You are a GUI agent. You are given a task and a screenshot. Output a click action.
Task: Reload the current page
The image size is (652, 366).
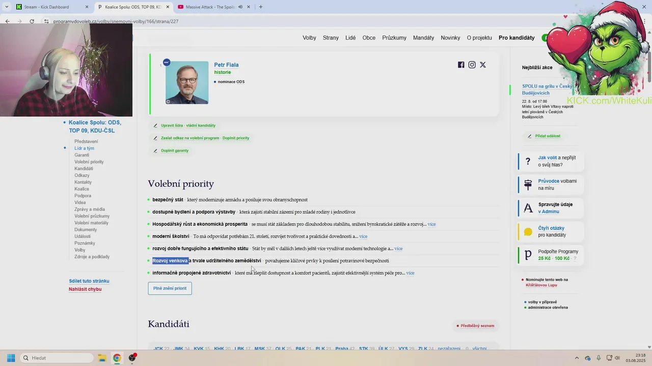point(32,21)
